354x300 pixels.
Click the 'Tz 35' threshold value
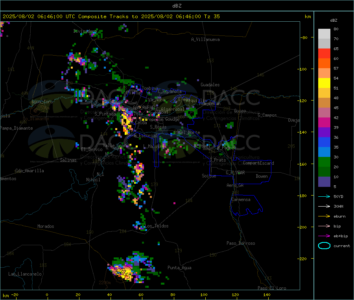212,17
